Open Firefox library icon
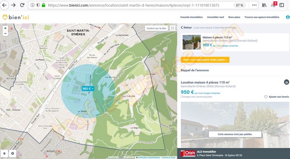The height and width of the screenshot is (159, 290). [264, 5]
